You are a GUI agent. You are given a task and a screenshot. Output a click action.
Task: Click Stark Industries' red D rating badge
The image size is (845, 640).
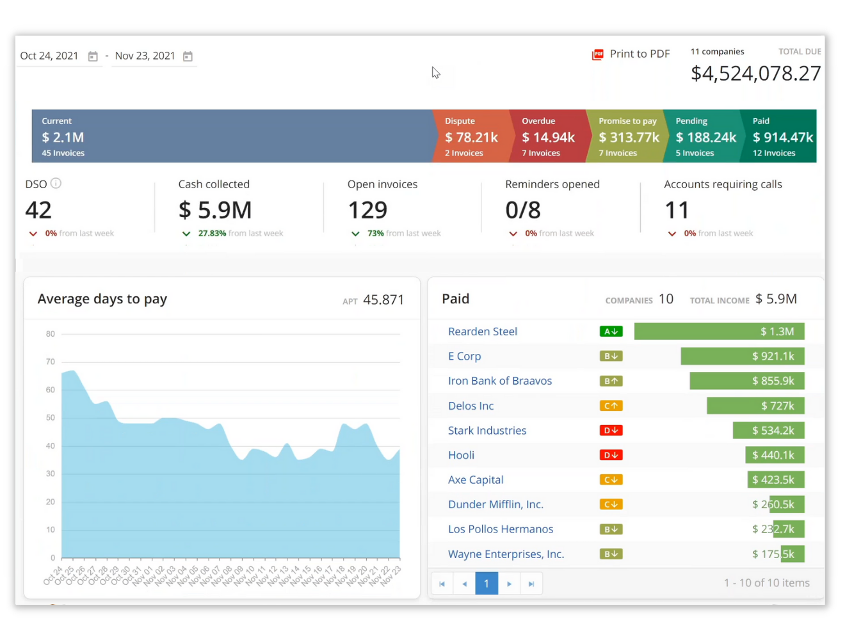point(611,430)
